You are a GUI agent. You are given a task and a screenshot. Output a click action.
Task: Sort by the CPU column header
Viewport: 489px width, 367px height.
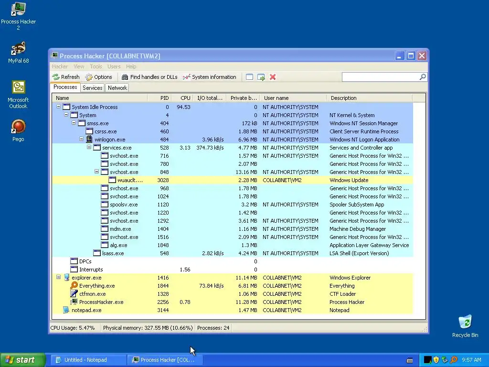(182, 98)
